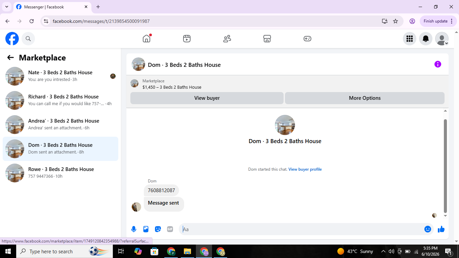Open the Facebook home logo

click(12, 39)
